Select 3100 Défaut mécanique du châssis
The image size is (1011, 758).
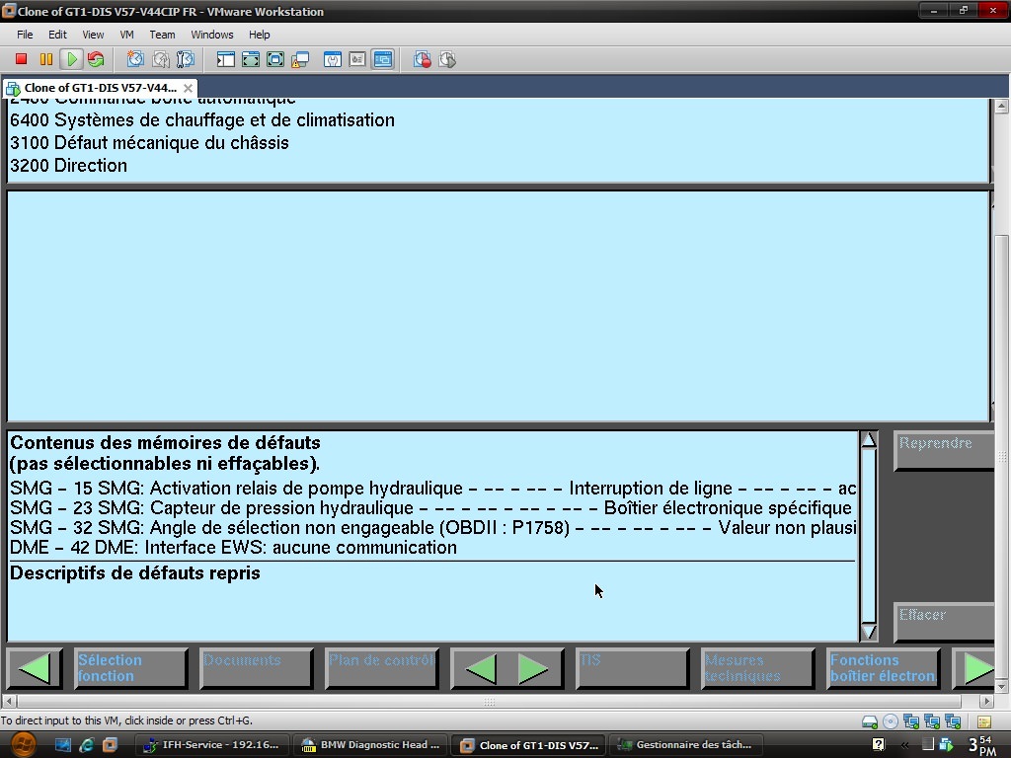pos(149,142)
